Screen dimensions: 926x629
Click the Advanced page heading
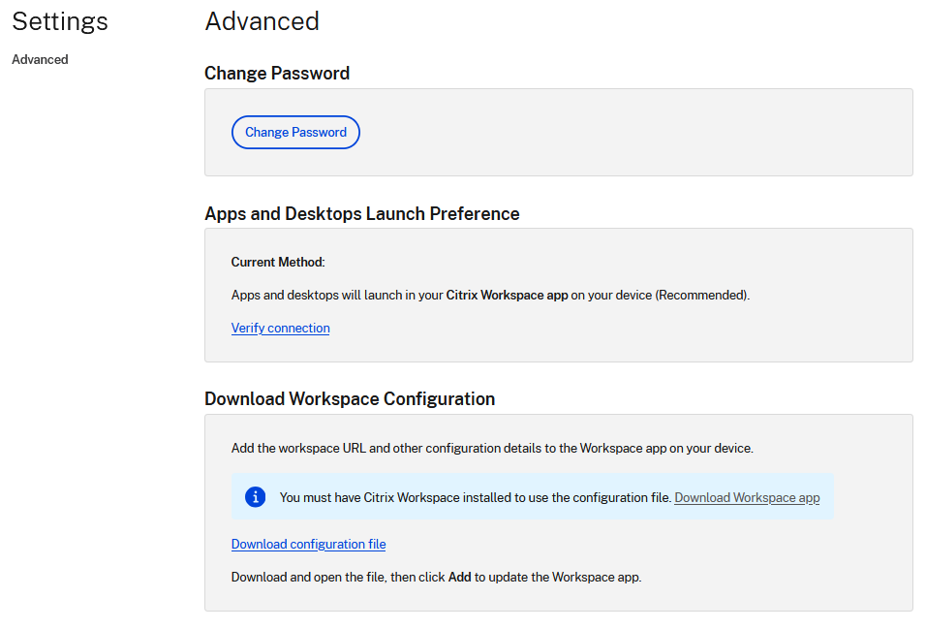point(262,21)
